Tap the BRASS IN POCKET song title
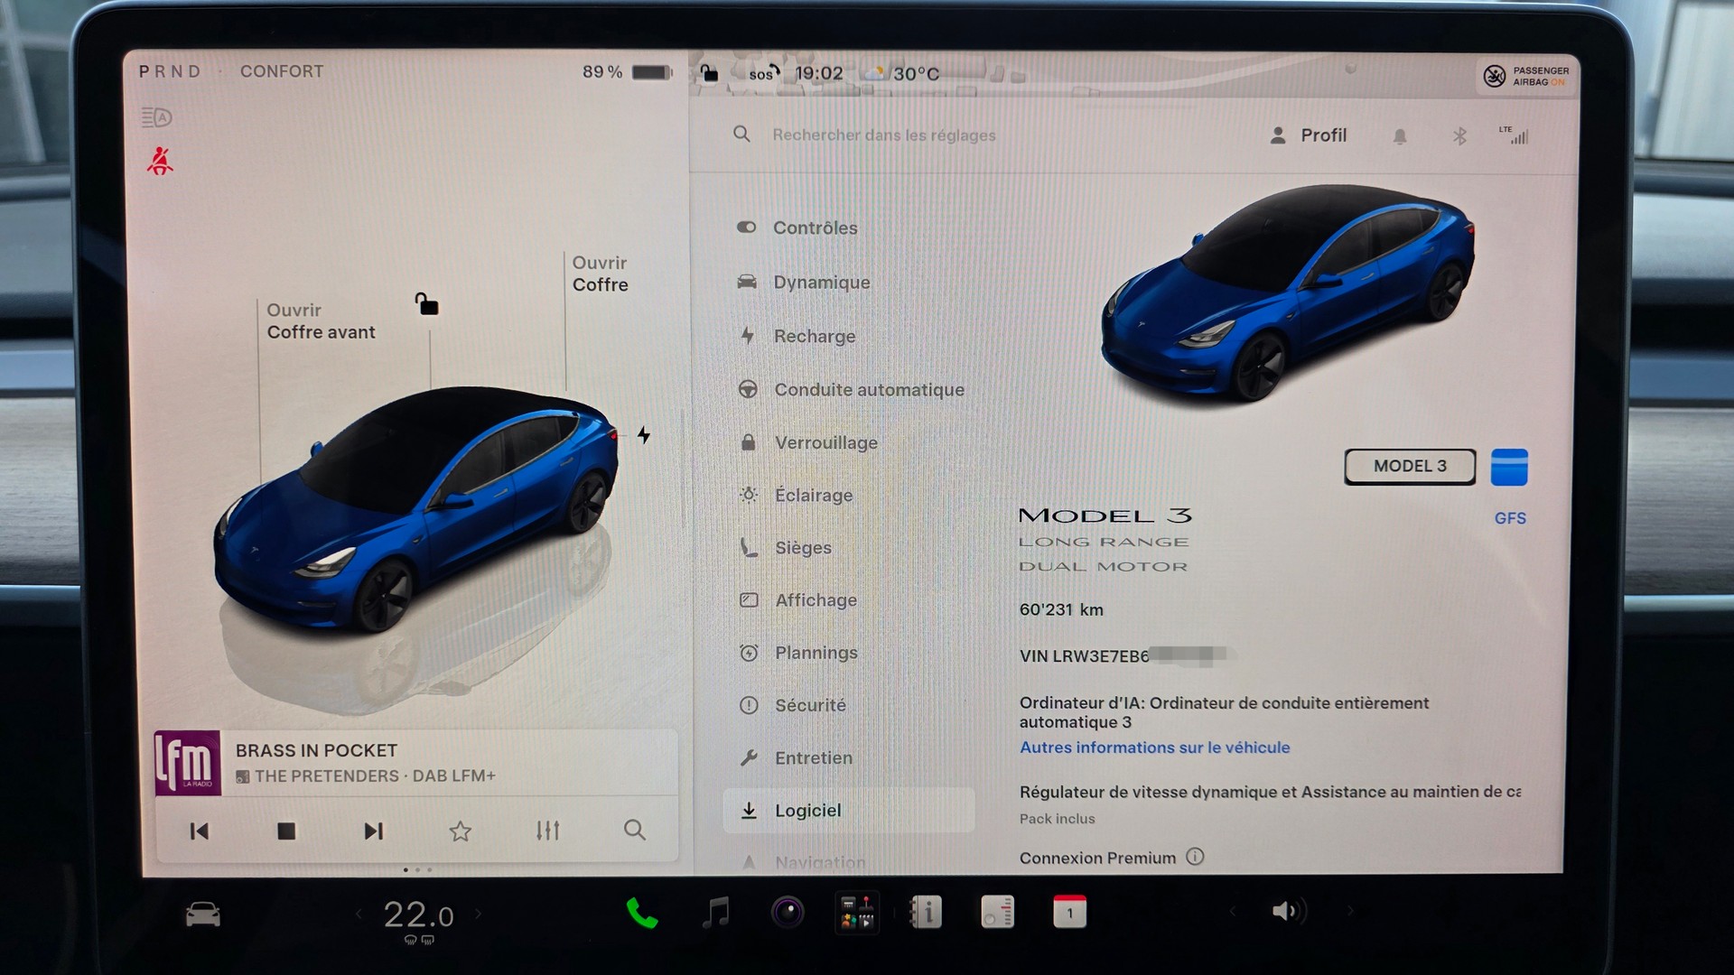This screenshot has width=1734, height=975. click(x=316, y=750)
